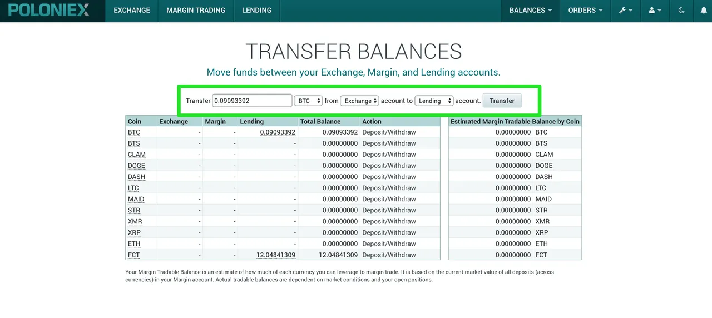Open Deposit/Withdraw for FCT row

[389, 255]
